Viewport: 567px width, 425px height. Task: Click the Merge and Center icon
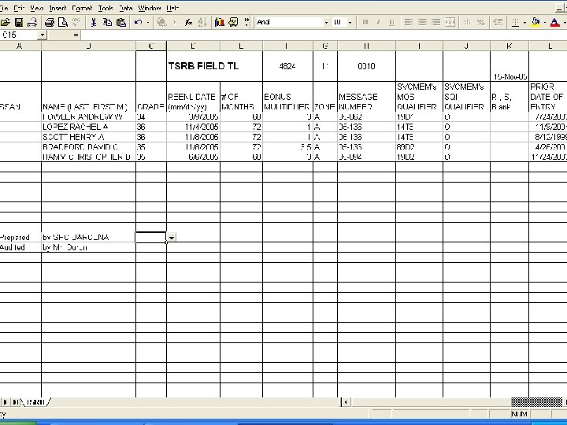tap(450, 22)
